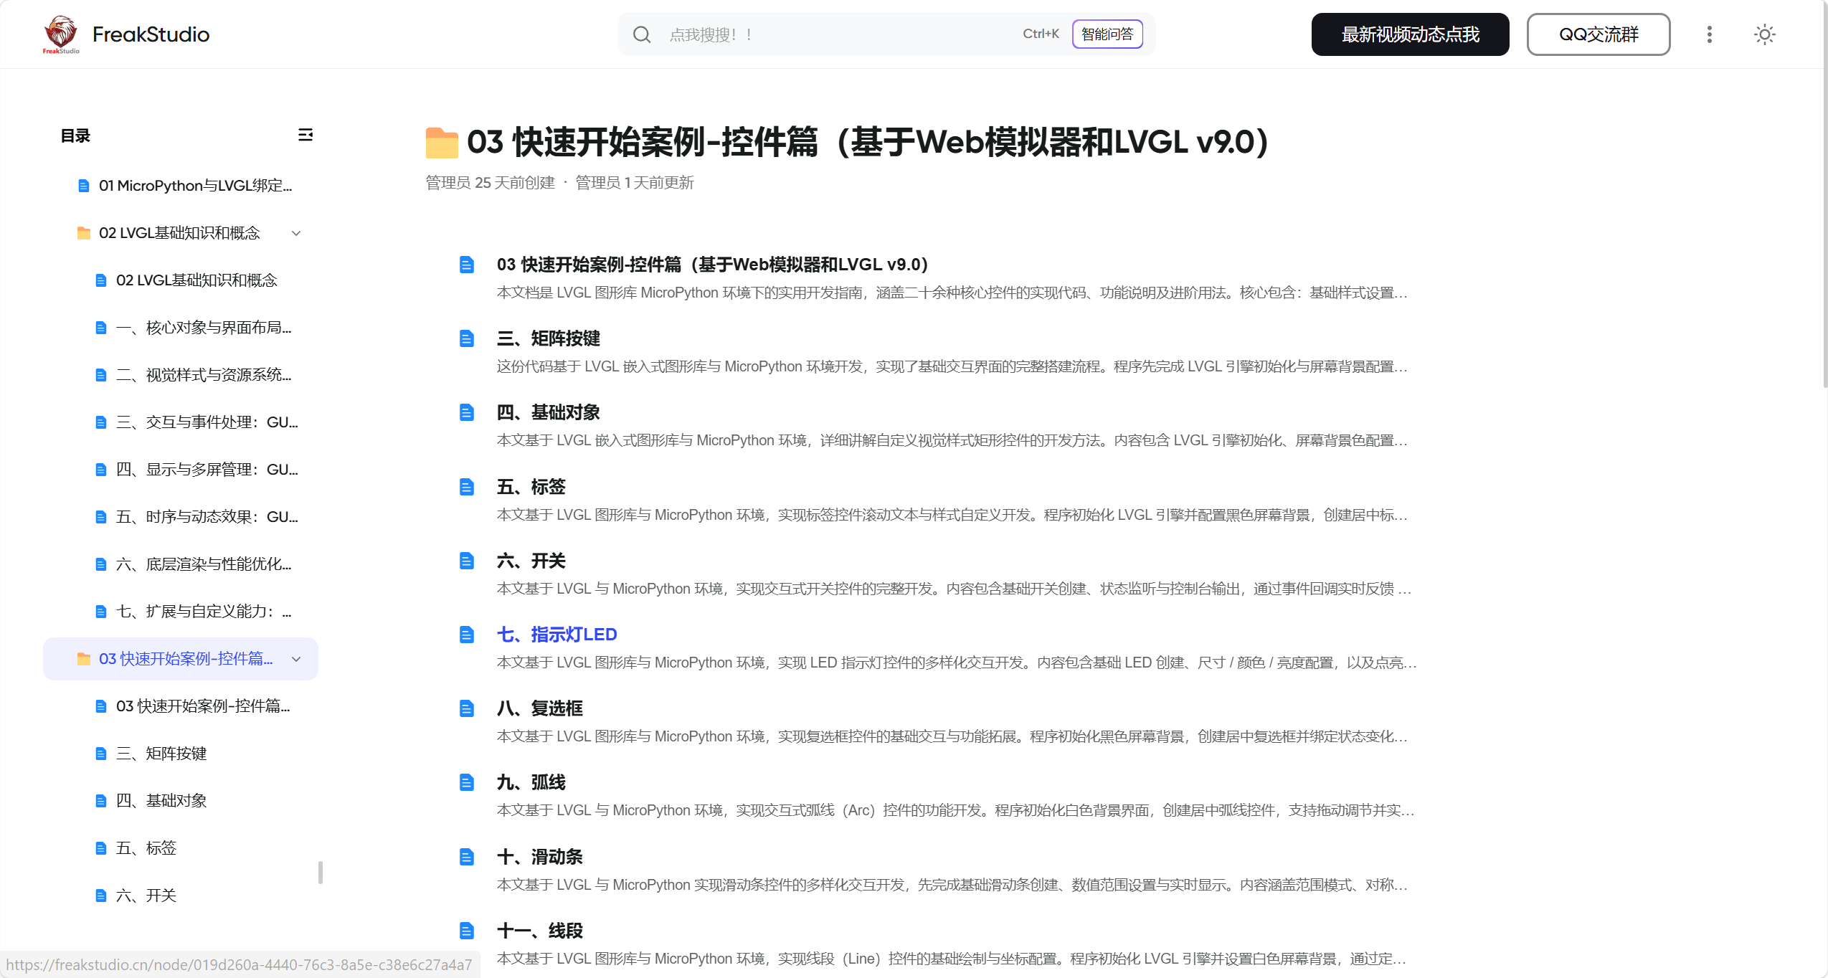The image size is (1828, 978).
Task: Click document icon beside 十、滑动条 entry
Action: [x=467, y=857]
